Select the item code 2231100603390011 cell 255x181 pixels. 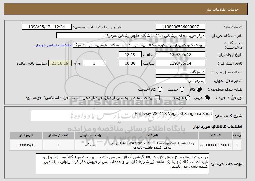point(215,145)
